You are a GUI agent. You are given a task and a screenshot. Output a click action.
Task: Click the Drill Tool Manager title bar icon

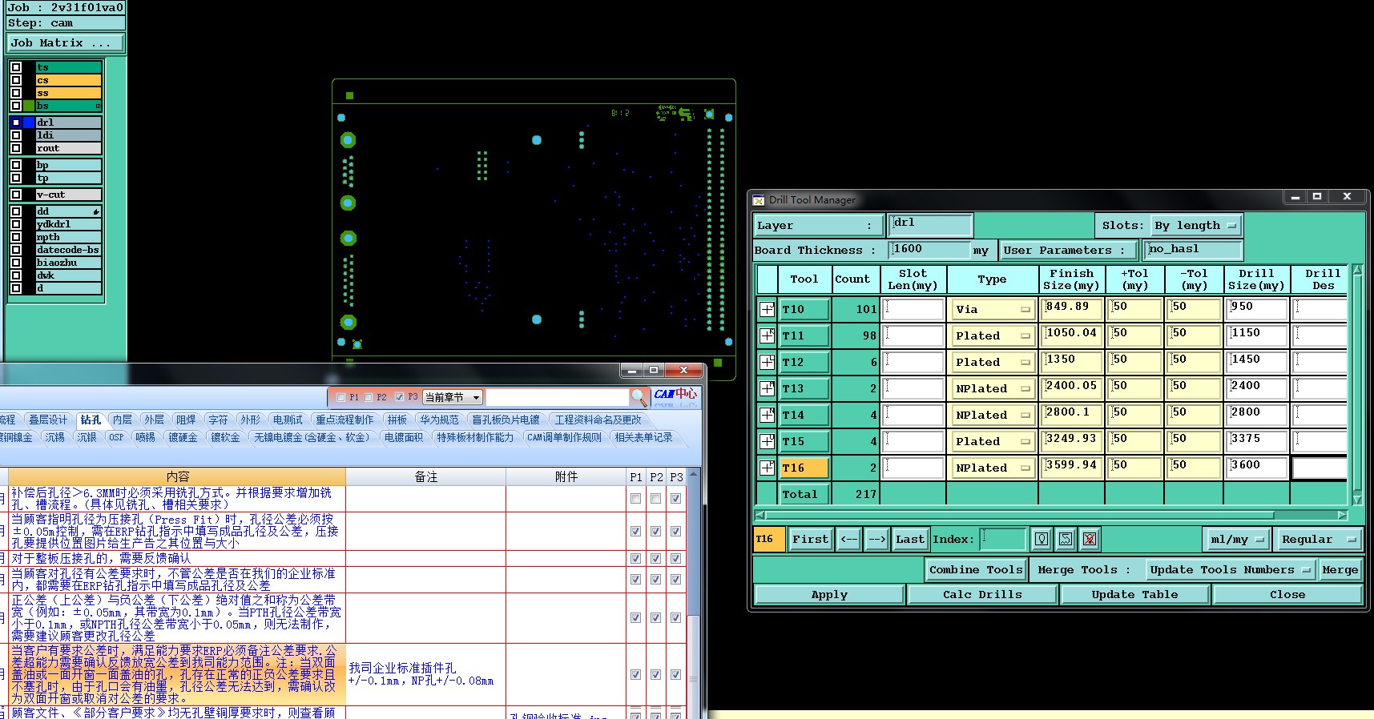click(758, 199)
